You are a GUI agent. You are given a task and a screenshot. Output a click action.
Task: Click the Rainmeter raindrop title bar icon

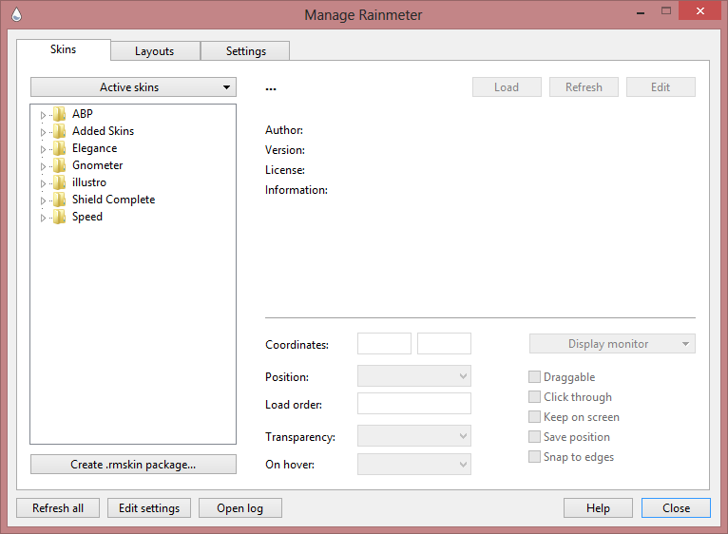(x=17, y=14)
